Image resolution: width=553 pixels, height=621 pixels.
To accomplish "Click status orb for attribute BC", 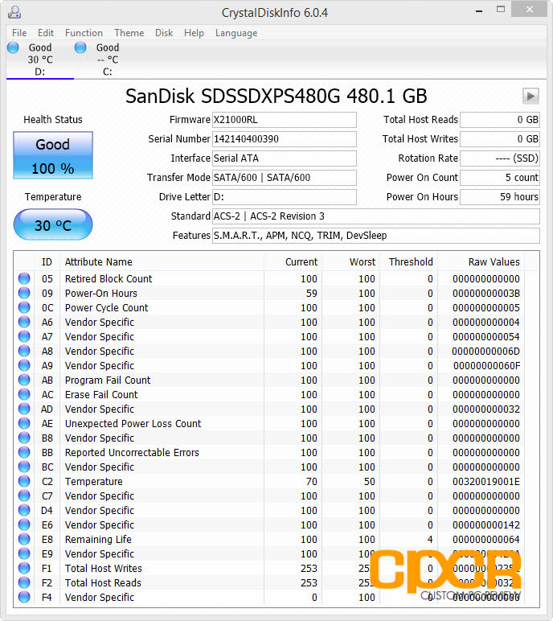I will pos(24,467).
